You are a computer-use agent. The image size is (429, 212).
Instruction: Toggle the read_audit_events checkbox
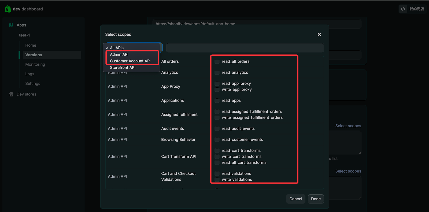[x=217, y=129]
